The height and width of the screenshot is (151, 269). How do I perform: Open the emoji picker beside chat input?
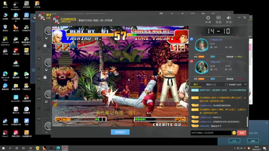[x=234, y=133]
